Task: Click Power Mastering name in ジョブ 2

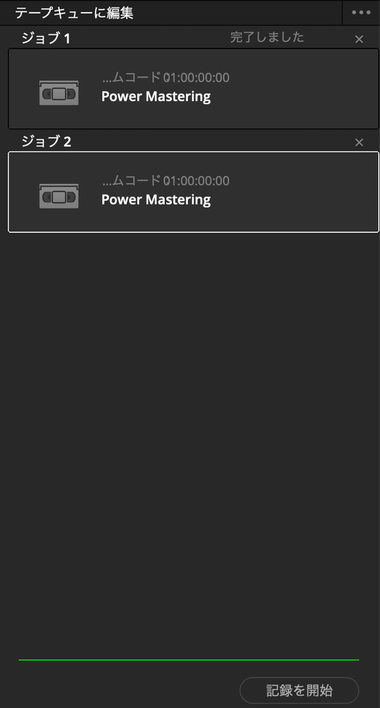Action: (x=156, y=200)
